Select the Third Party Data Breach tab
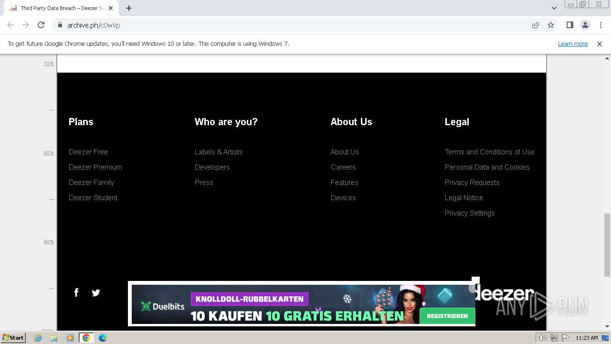The width and height of the screenshot is (611, 344). tap(61, 8)
